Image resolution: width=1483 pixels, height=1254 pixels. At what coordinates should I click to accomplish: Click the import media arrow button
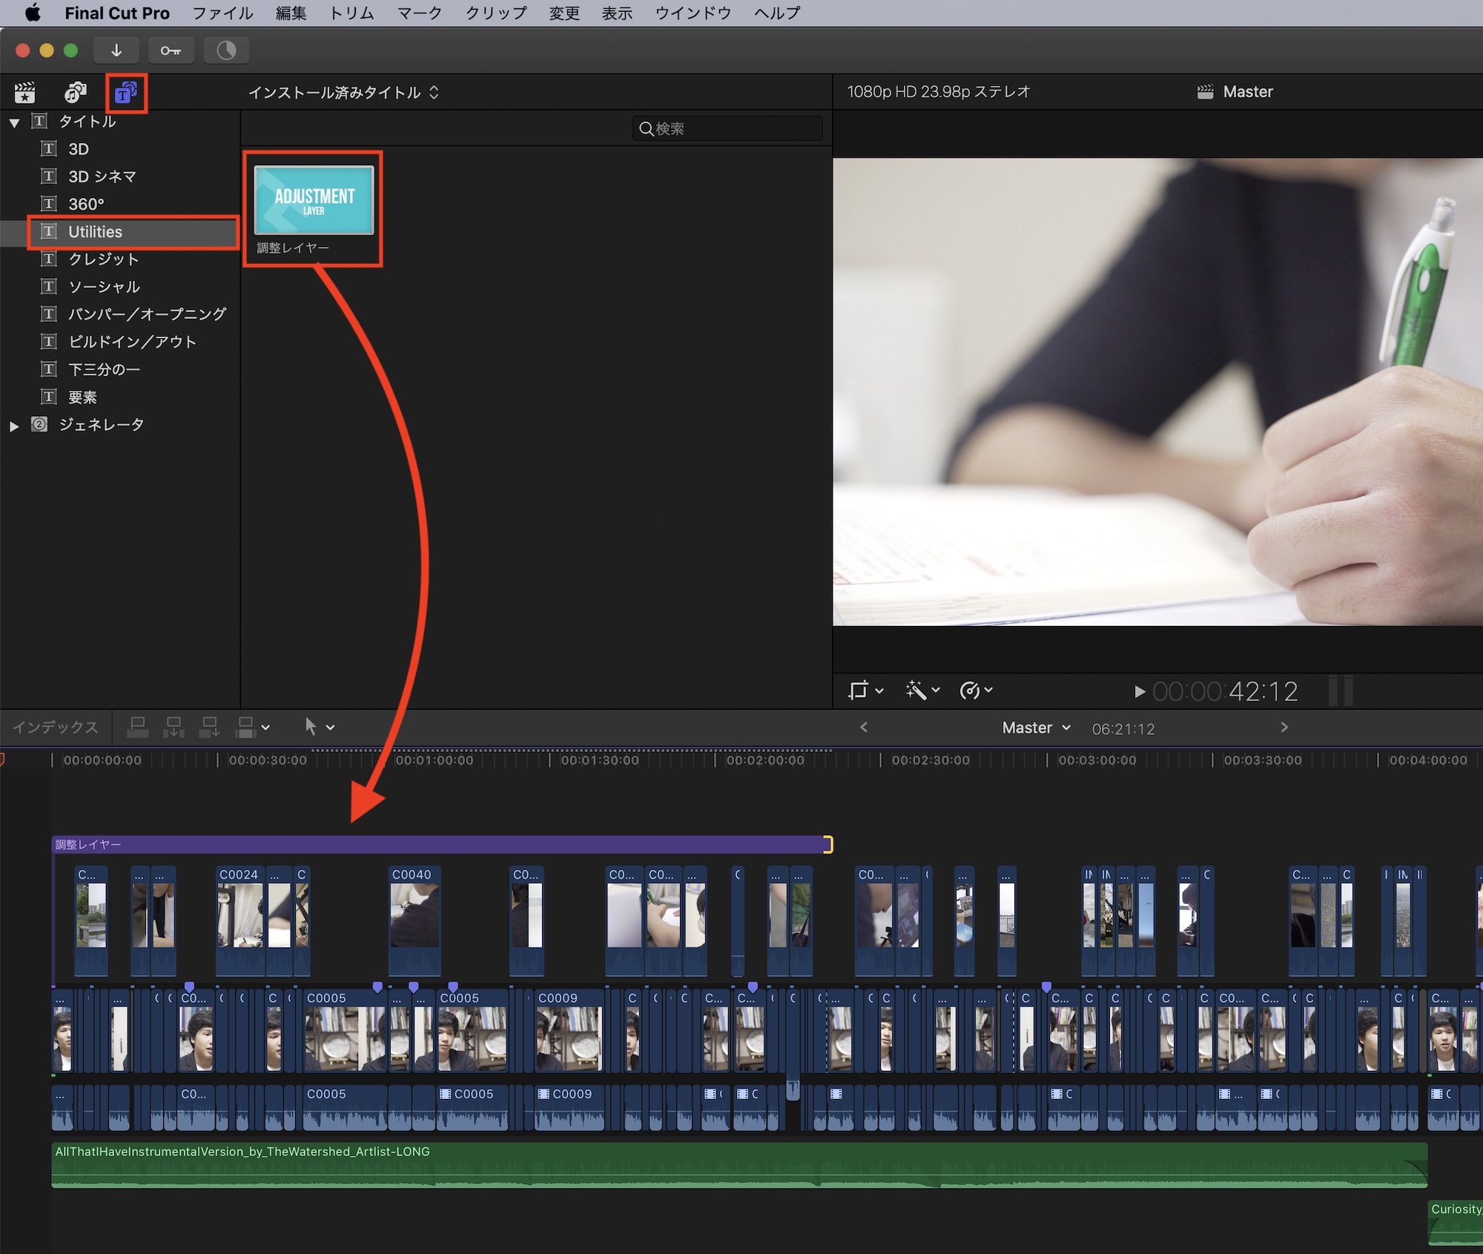point(116,50)
